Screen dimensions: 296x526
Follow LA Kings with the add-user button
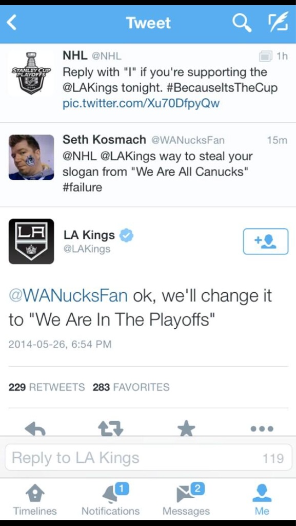point(266,241)
